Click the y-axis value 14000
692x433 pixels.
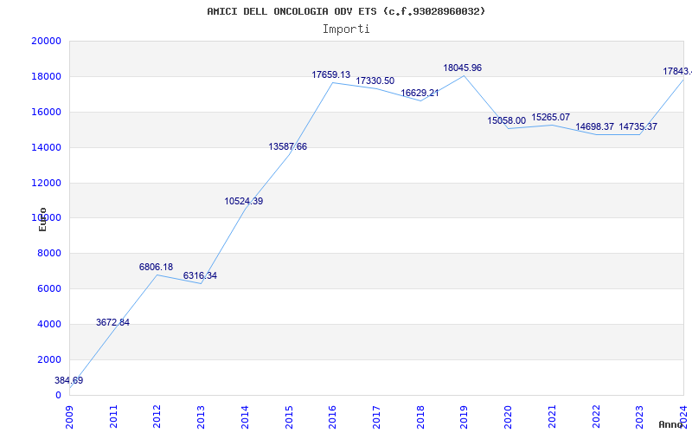click(47, 147)
